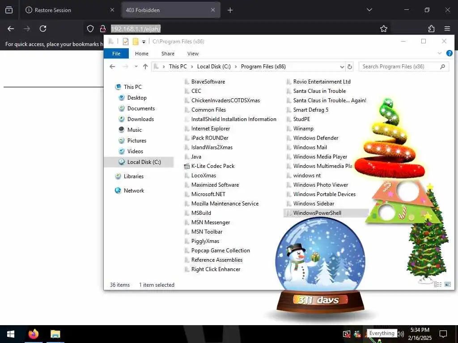Click the Firefox address bar URL
458x343 pixels.
point(136,29)
